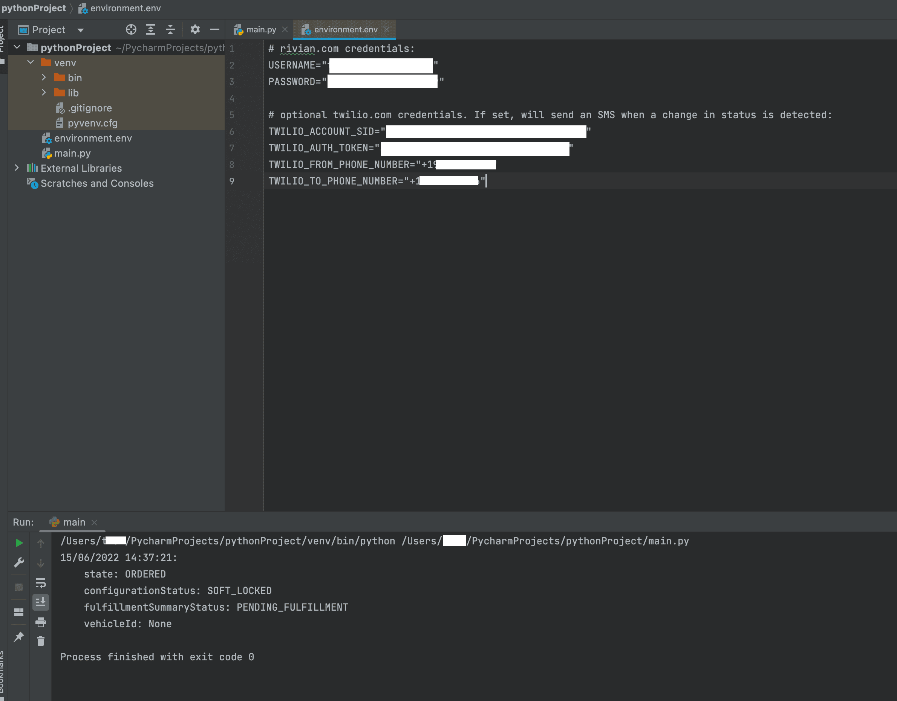Image resolution: width=897 pixels, height=701 pixels.
Task: Click the PASSWORD line in editor
Action: point(356,81)
